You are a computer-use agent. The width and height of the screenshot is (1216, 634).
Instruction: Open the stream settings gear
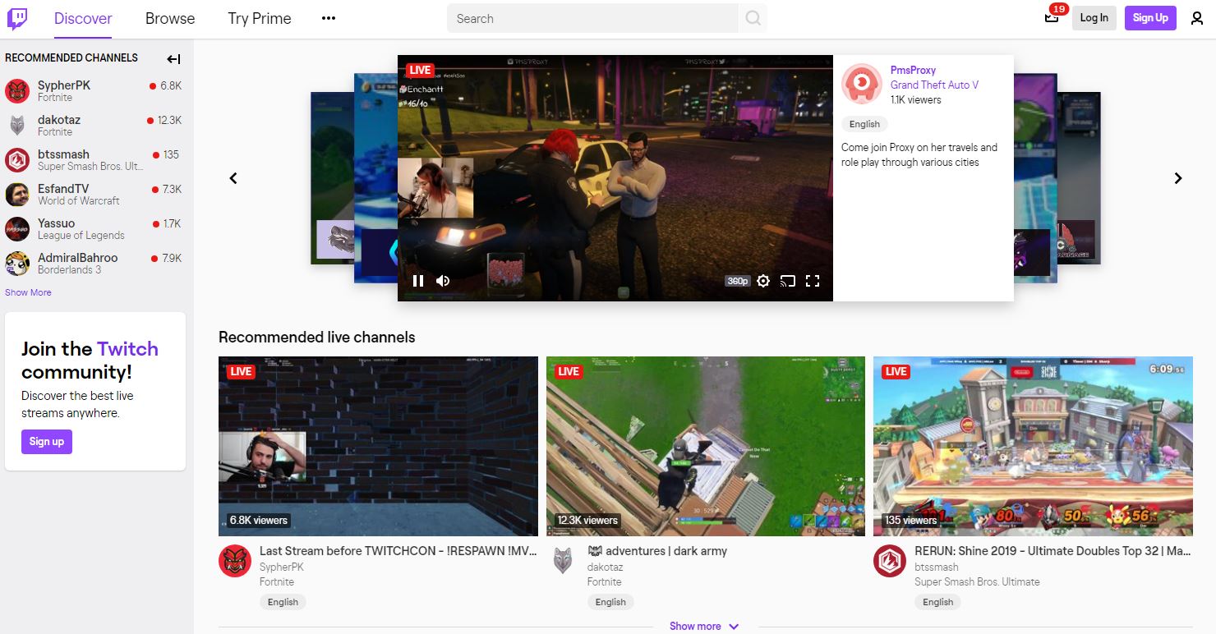point(763,281)
